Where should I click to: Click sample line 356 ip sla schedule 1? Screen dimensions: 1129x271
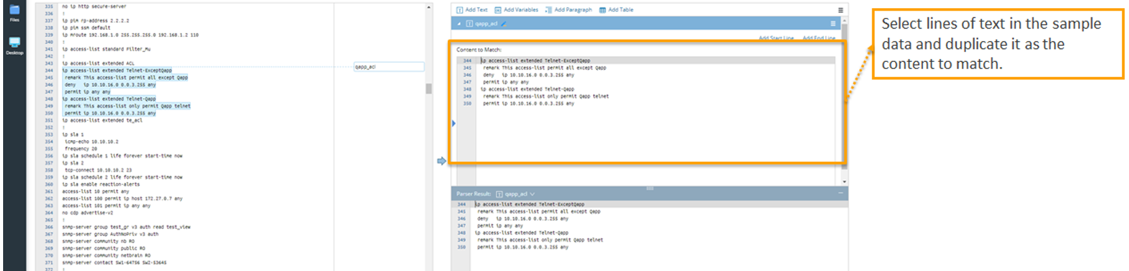(122, 156)
